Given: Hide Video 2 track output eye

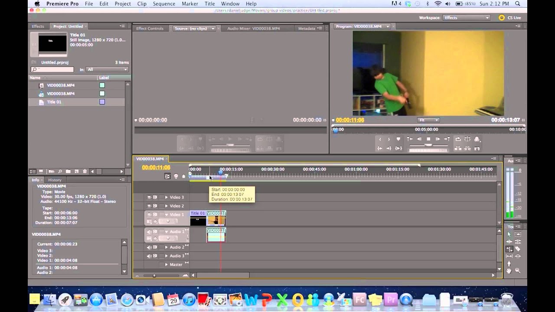Looking at the screenshot, I should pyautogui.click(x=149, y=206).
